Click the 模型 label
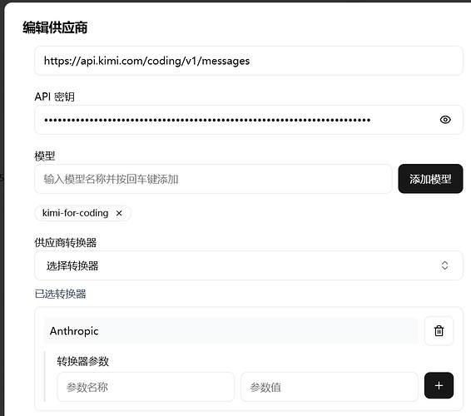The height and width of the screenshot is (416, 471). (45, 156)
